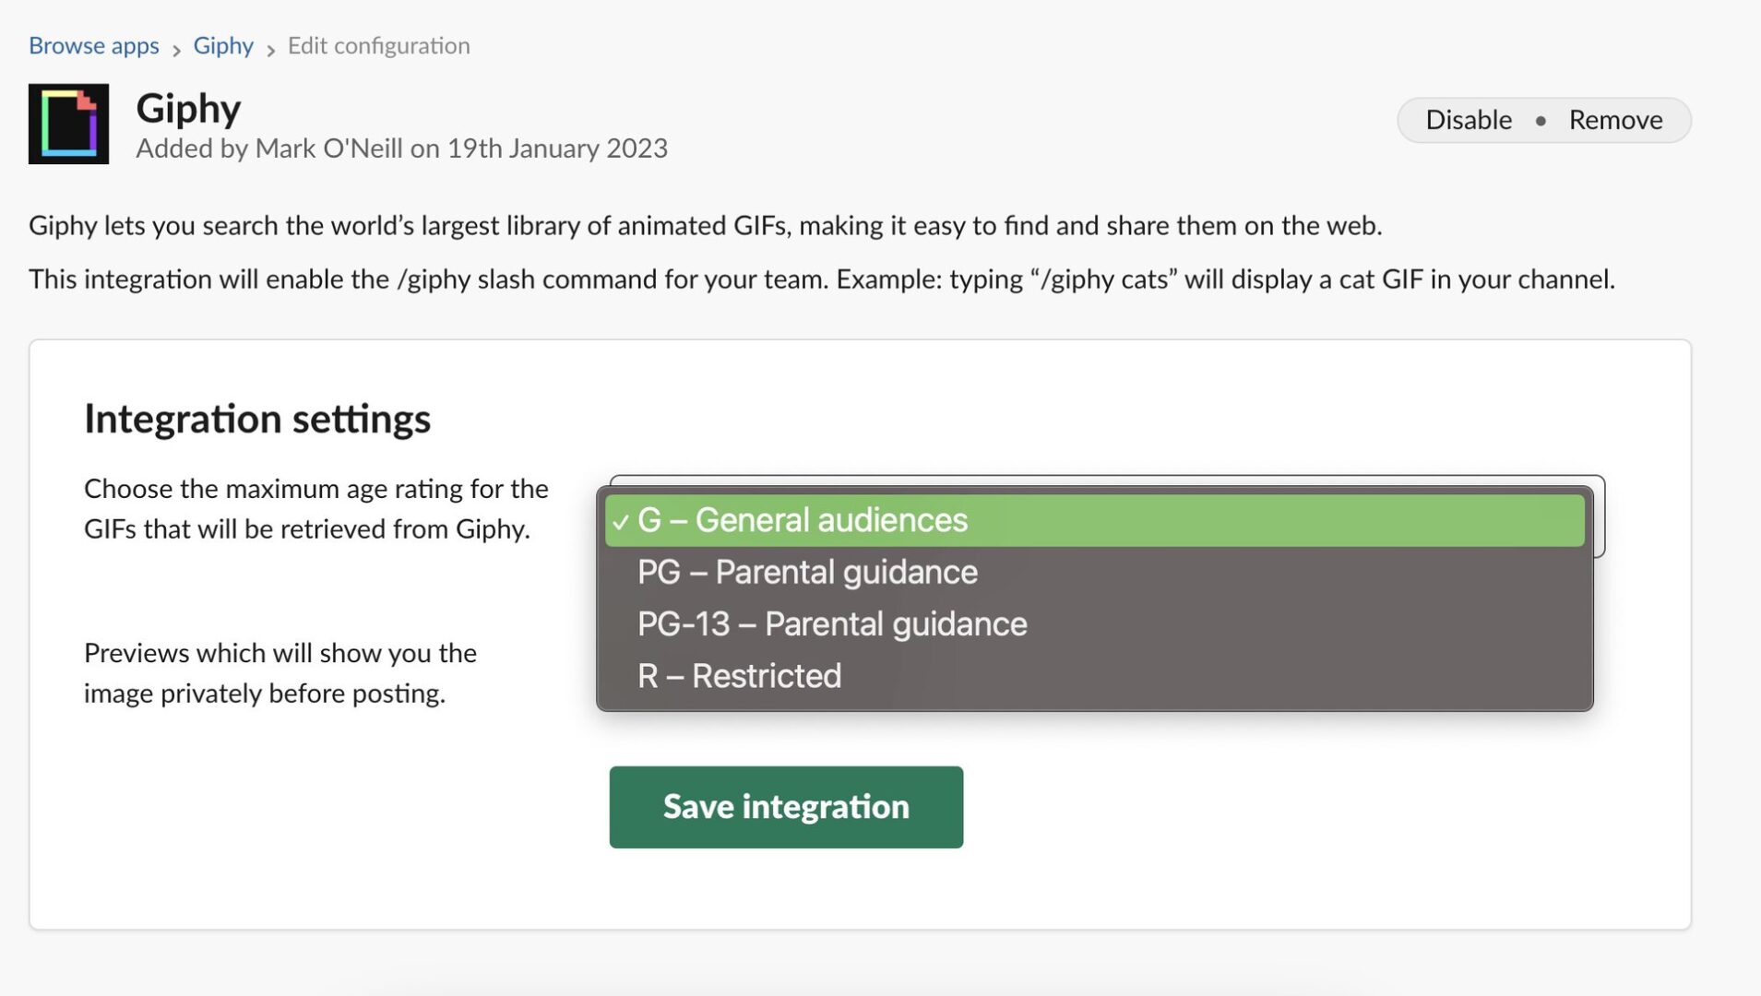Go to Browse apps breadcrumb
1761x996 pixels.
click(x=93, y=45)
